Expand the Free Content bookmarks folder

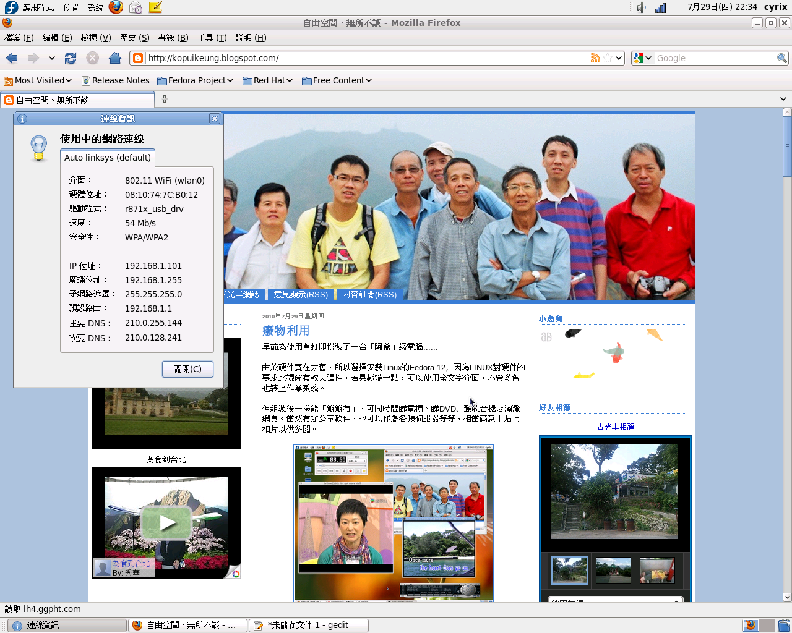click(337, 80)
